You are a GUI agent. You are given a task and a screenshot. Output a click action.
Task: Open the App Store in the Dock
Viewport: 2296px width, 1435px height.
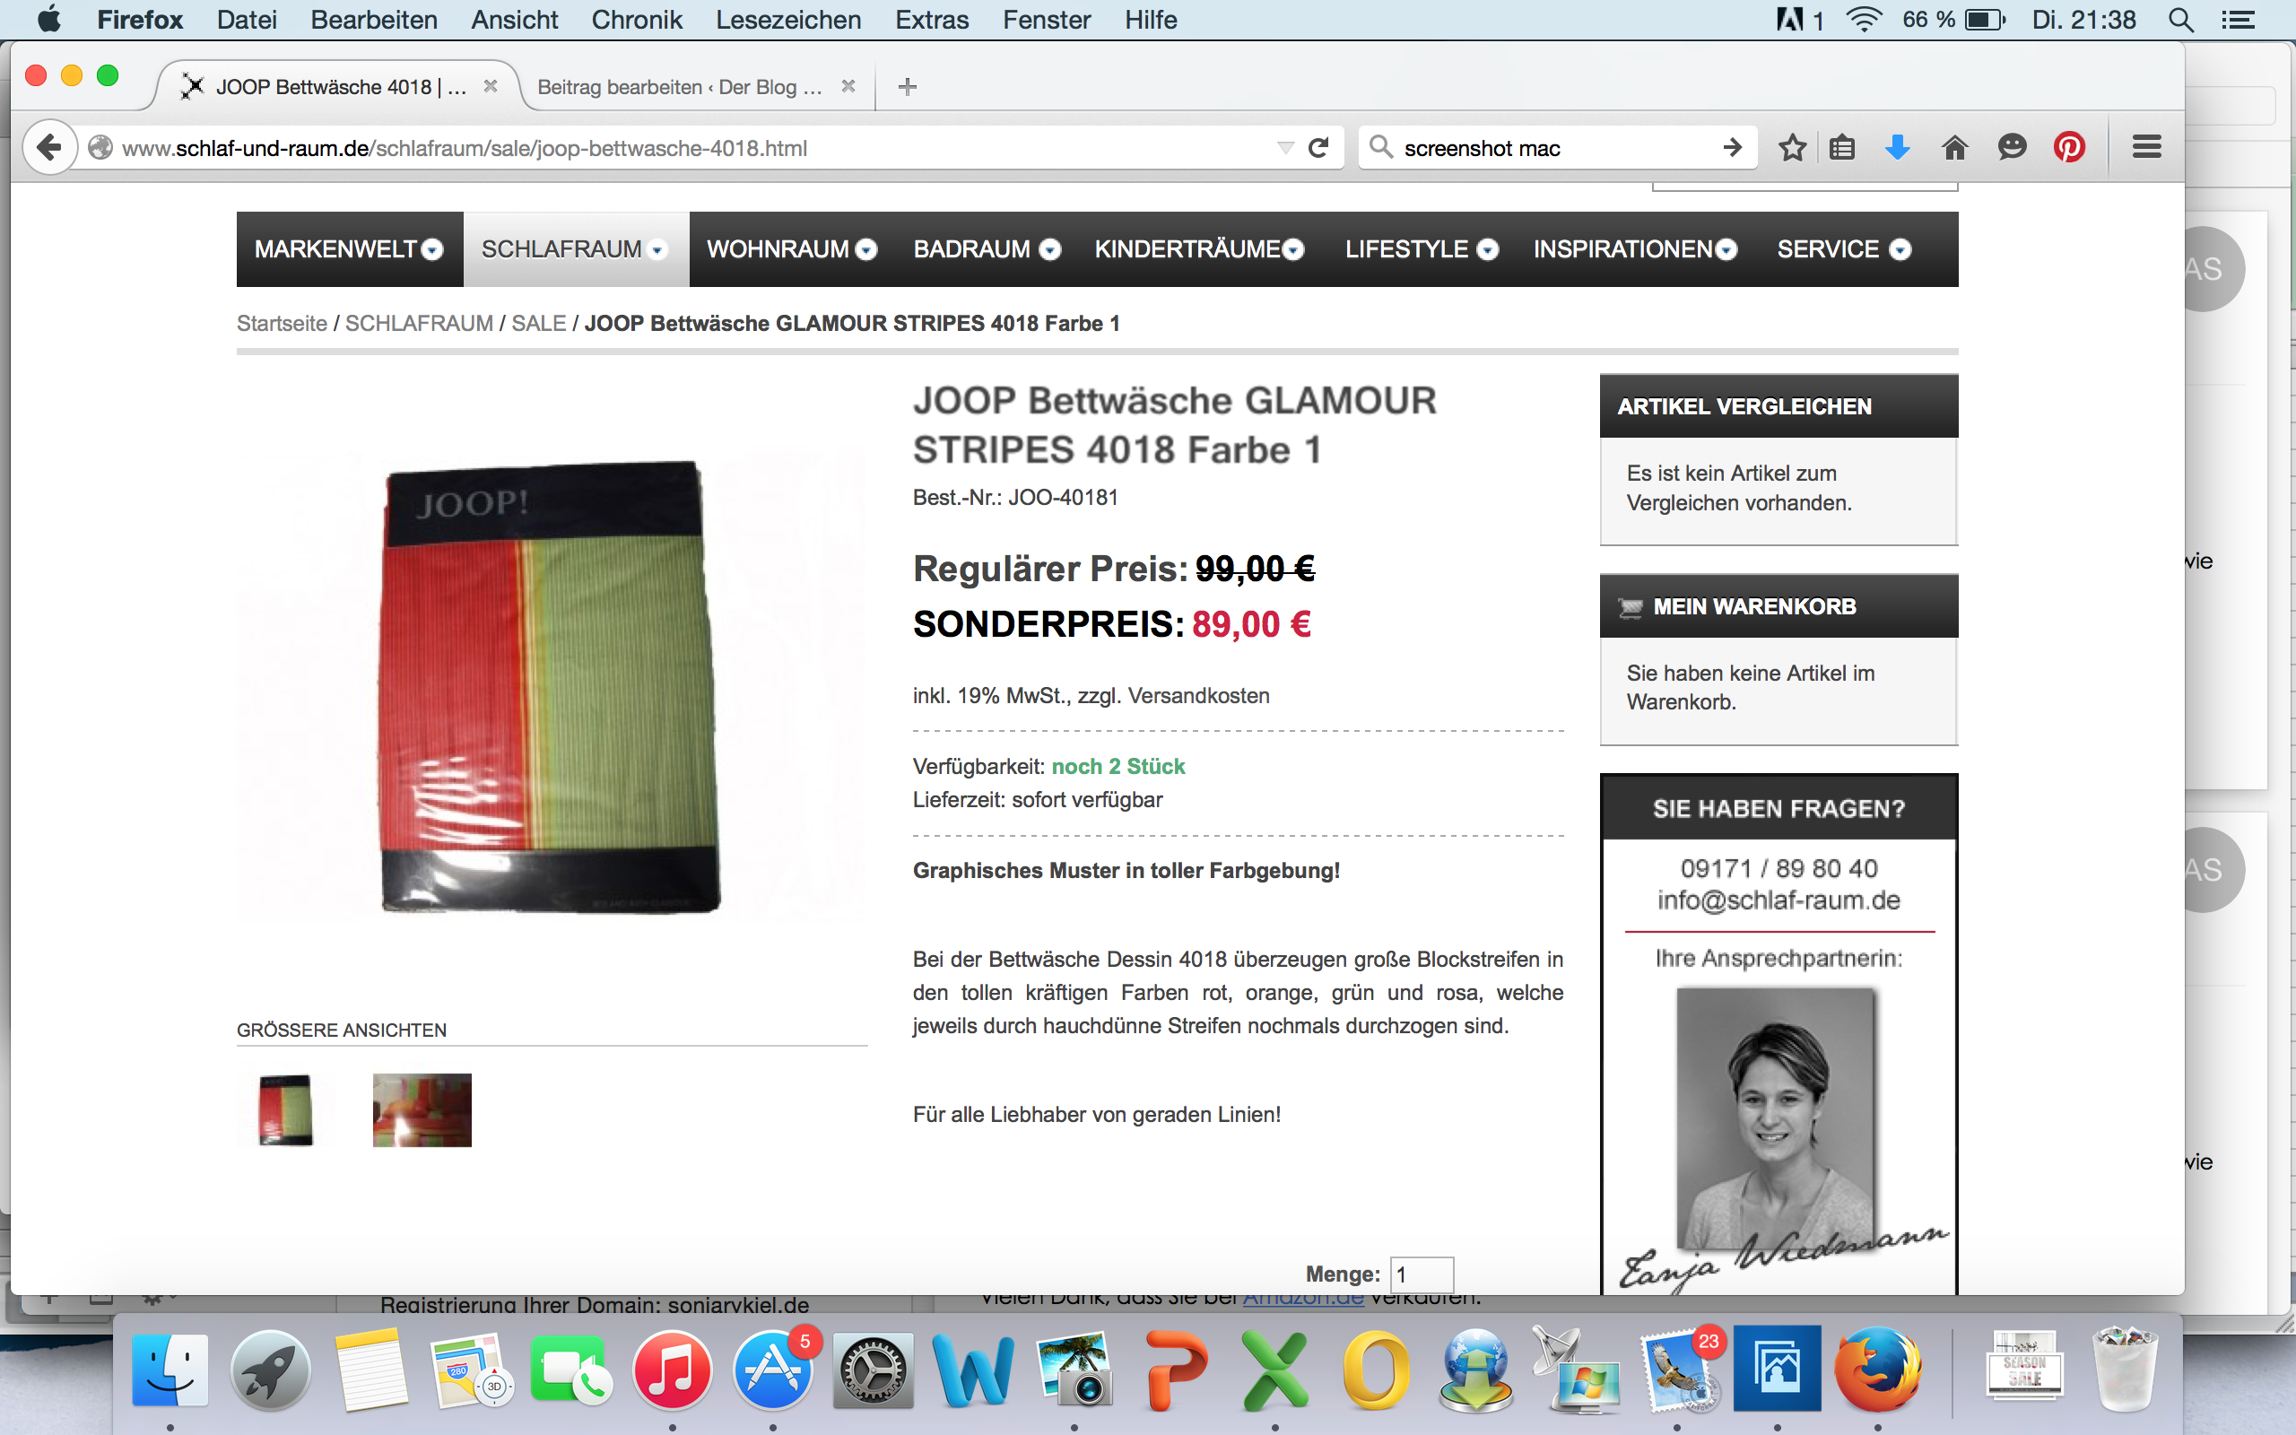click(772, 1369)
